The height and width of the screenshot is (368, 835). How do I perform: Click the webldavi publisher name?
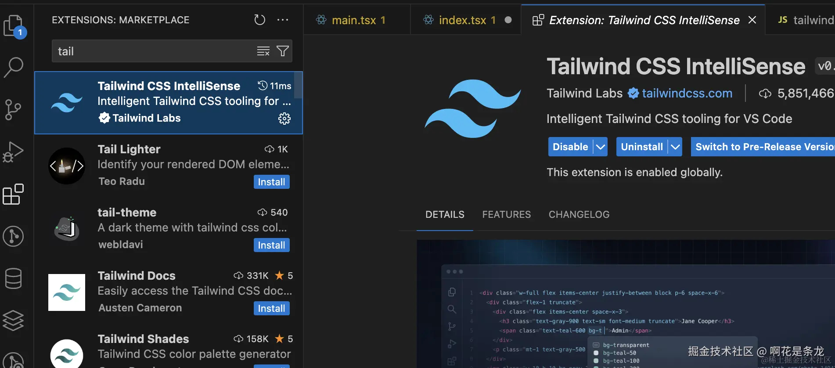[x=121, y=245]
